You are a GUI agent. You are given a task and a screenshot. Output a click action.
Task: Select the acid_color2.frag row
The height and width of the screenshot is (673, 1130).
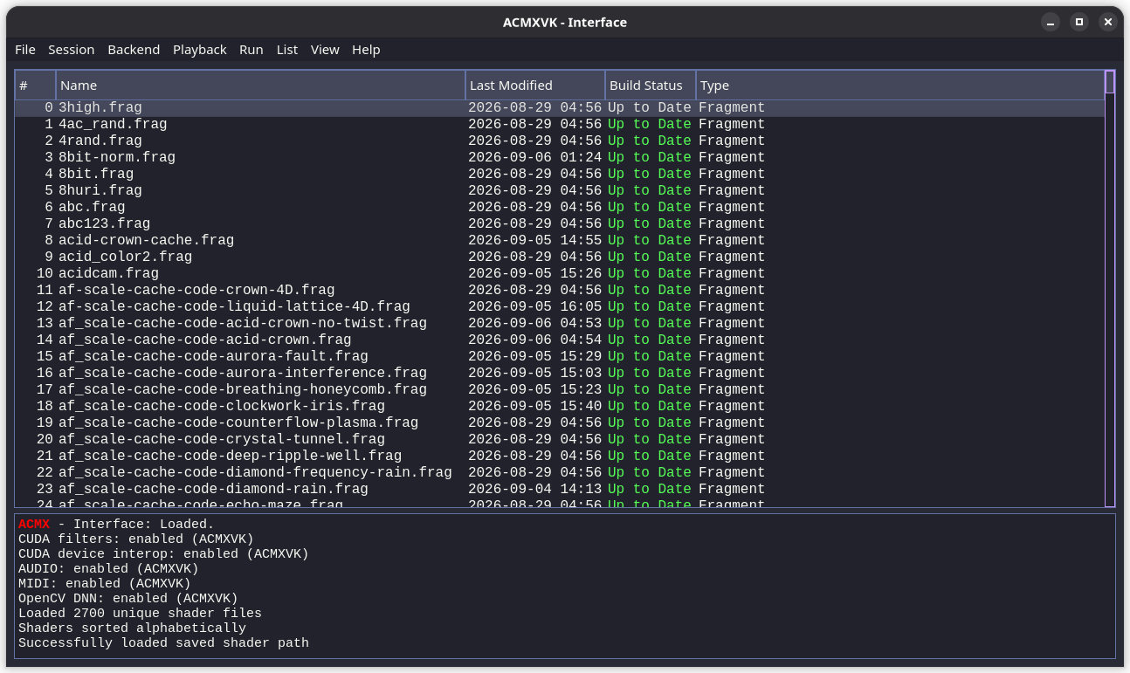tap(560, 258)
